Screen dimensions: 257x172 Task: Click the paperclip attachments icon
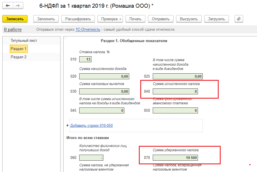(x=239, y=19)
